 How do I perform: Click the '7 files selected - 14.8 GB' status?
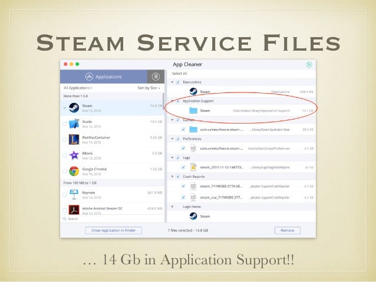[x=188, y=231]
